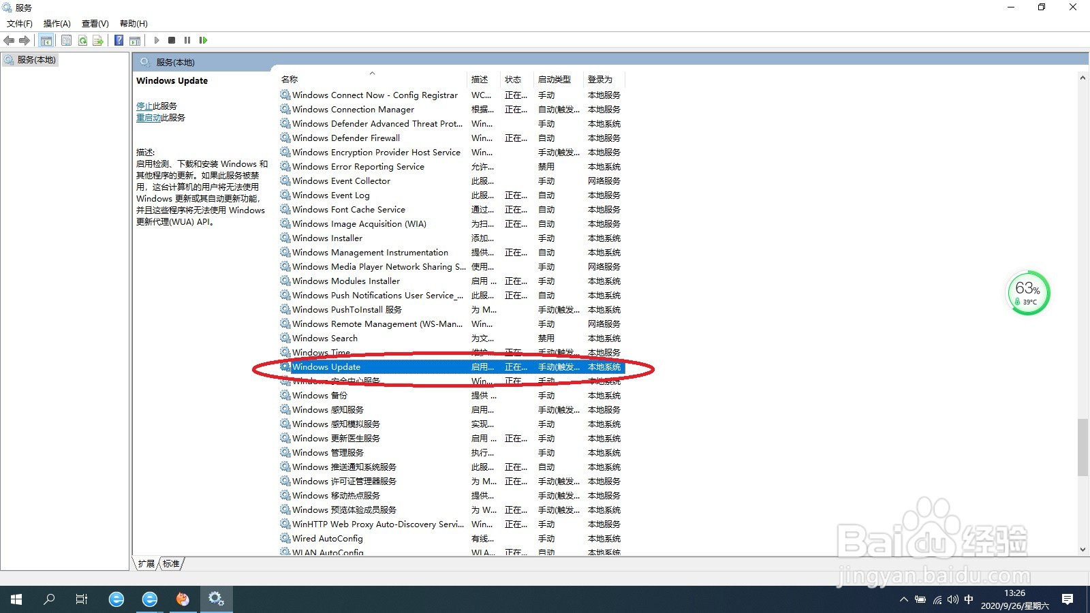Click the volume speaker tray icon
Viewport: 1090px width, 613px height.
[x=953, y=600]
